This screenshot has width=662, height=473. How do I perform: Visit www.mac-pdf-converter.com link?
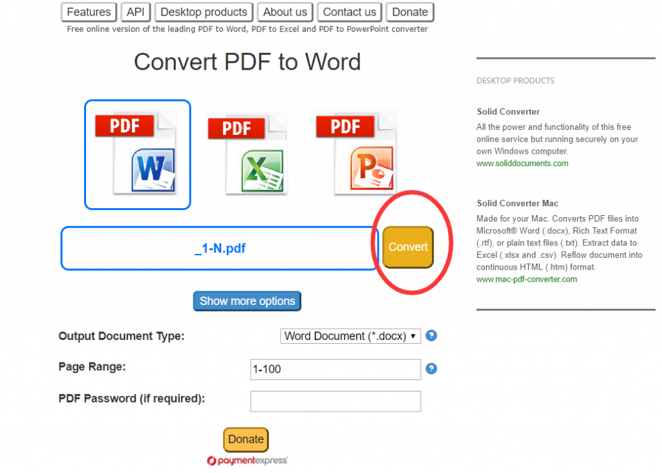point(526,279)
